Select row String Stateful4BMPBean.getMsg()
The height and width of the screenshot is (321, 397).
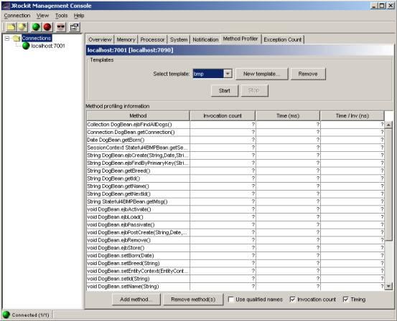click(x=235, y=201)
